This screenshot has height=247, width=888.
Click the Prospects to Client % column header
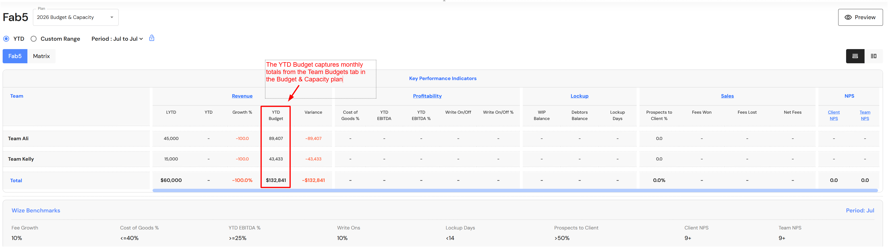pyautogui.click(x=659, y=115)
